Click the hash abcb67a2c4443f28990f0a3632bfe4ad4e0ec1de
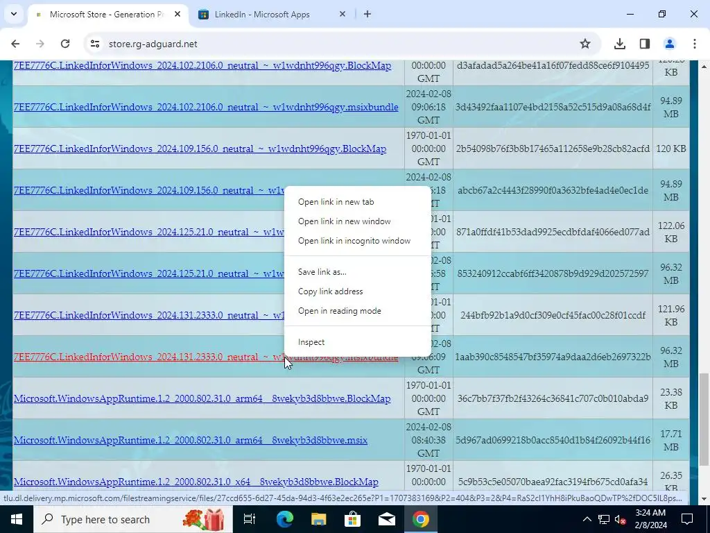The width and height of the screenshot is (710, 533). coord(553,191)
